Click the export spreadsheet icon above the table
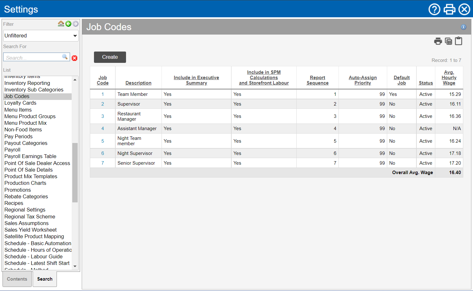This screenshot has height=291, width=473. coord(448,41)
